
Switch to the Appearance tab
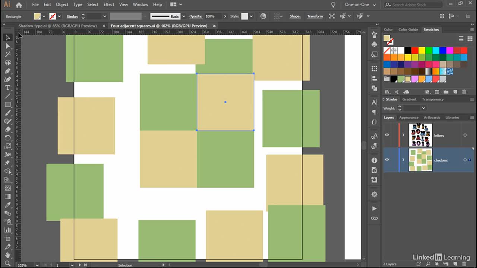[x=409, y=118]
